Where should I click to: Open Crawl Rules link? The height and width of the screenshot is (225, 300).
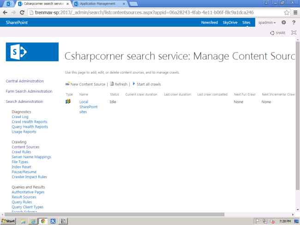click(21, 152)
